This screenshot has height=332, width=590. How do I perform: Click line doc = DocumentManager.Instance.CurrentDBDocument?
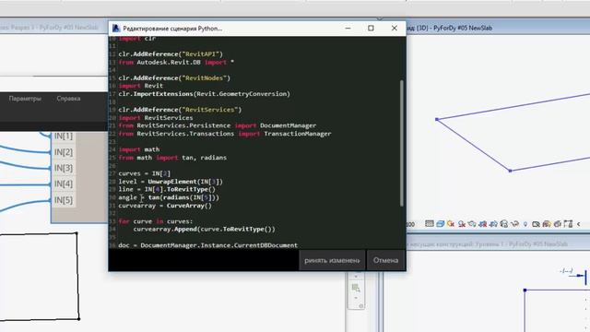tap(207, 245)
